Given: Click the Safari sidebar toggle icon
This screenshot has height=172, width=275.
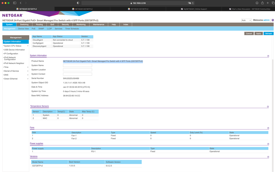Looking at the screenshot, I should [15, 3].
